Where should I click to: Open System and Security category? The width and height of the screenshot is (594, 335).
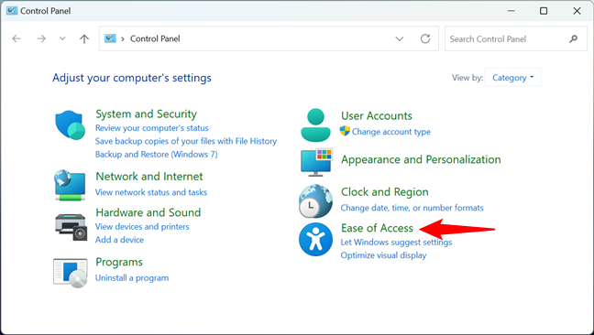147,113
